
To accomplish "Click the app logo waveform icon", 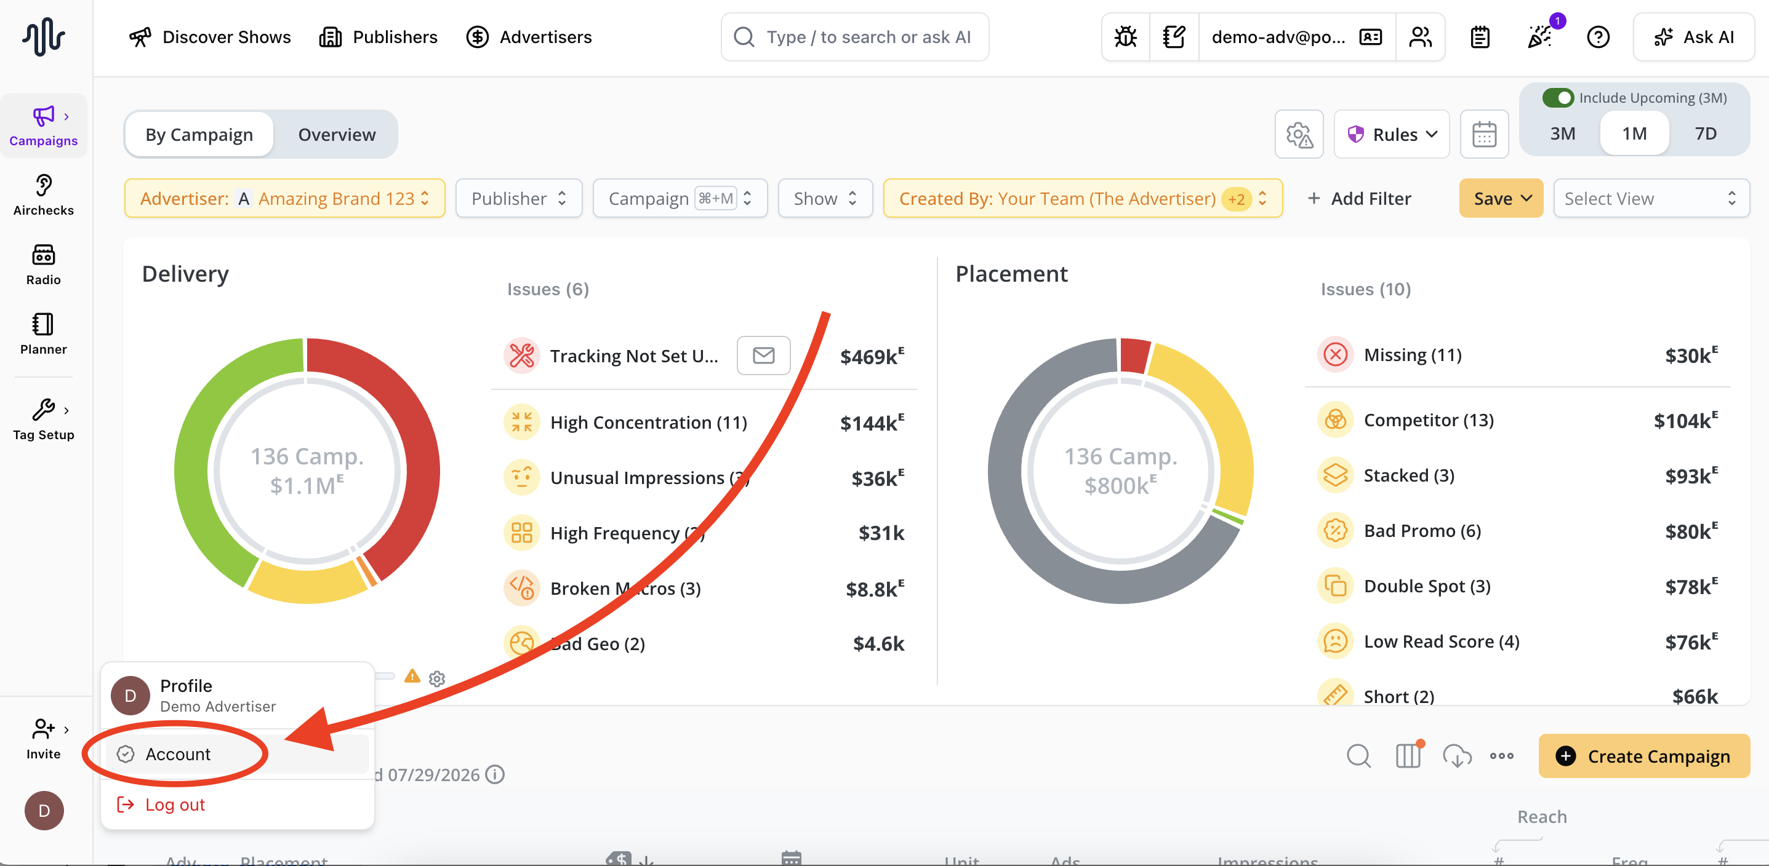I will [x=43, y=36].
